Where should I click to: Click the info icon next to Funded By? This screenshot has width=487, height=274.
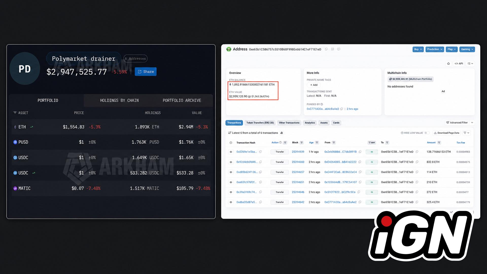[322, 104]
